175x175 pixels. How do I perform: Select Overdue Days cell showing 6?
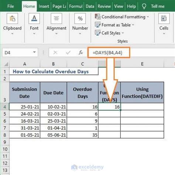tap(83, 114)
